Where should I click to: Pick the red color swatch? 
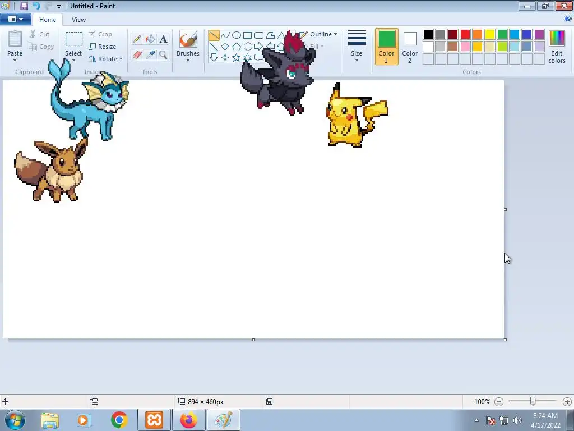[x=465, y=34]
